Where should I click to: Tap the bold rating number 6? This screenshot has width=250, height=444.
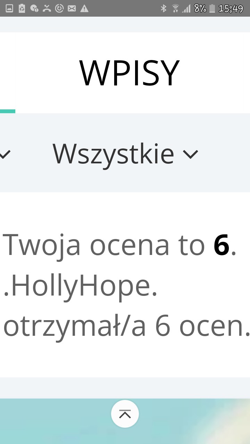[x=221, y=245]
